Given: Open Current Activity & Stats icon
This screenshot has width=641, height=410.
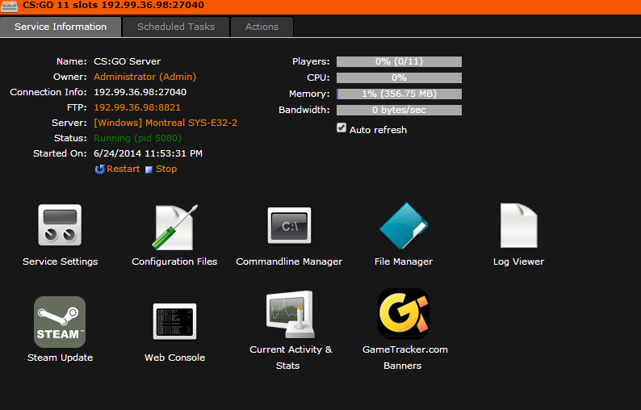Looking at the screenshot, I should [x=291, y=316].
